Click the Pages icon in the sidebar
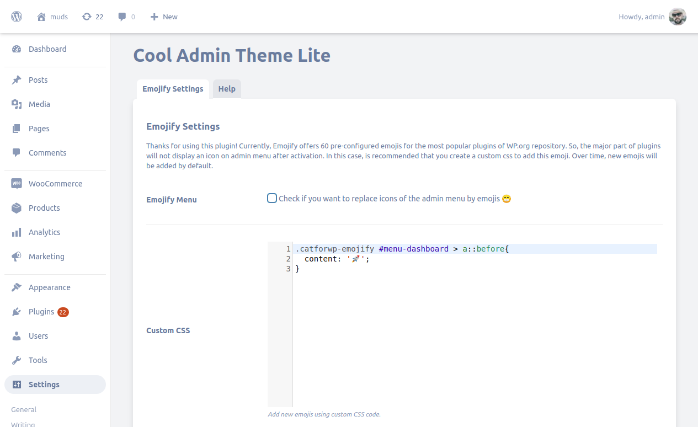This screenshot has width=698, height=427. pyautogui.click(x=17, y=129)
